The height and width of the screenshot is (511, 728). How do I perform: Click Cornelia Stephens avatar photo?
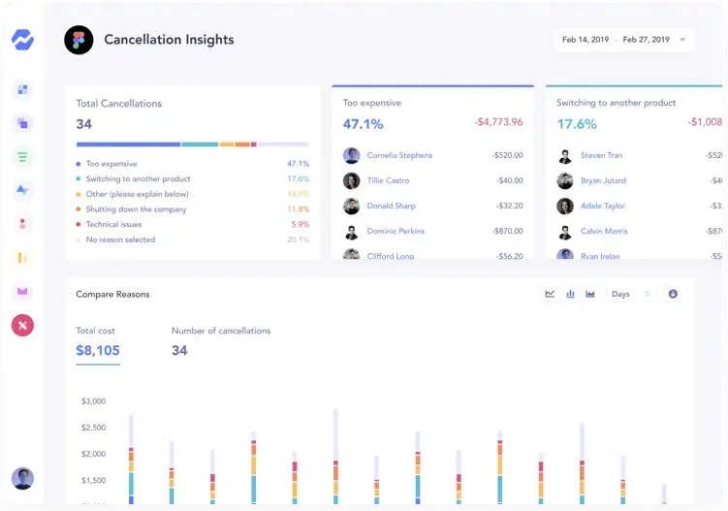click(x=352, y=155)
